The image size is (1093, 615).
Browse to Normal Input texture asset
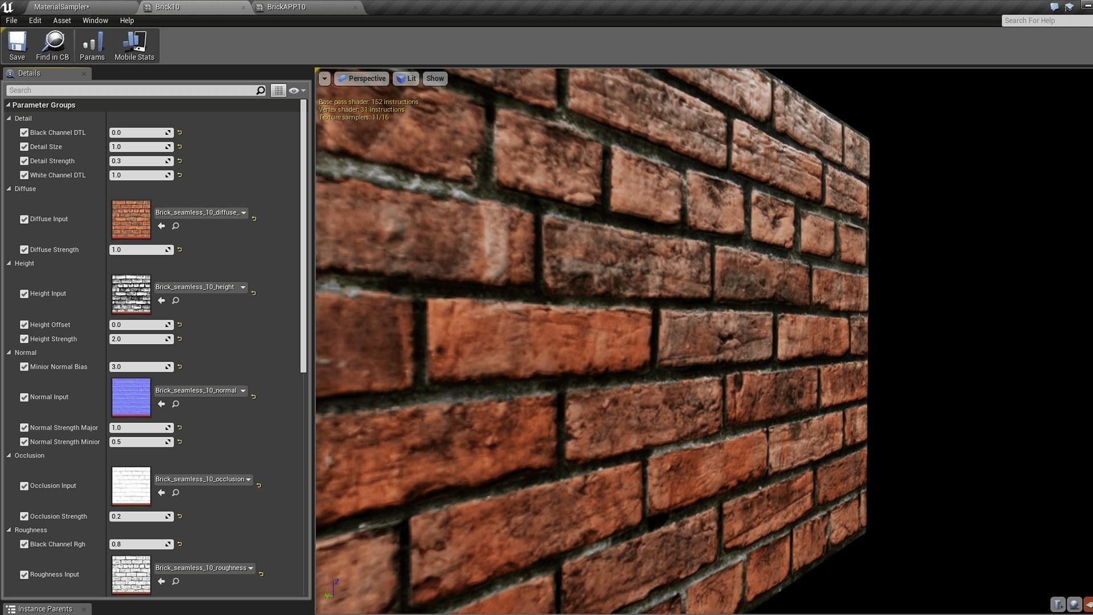175,404
